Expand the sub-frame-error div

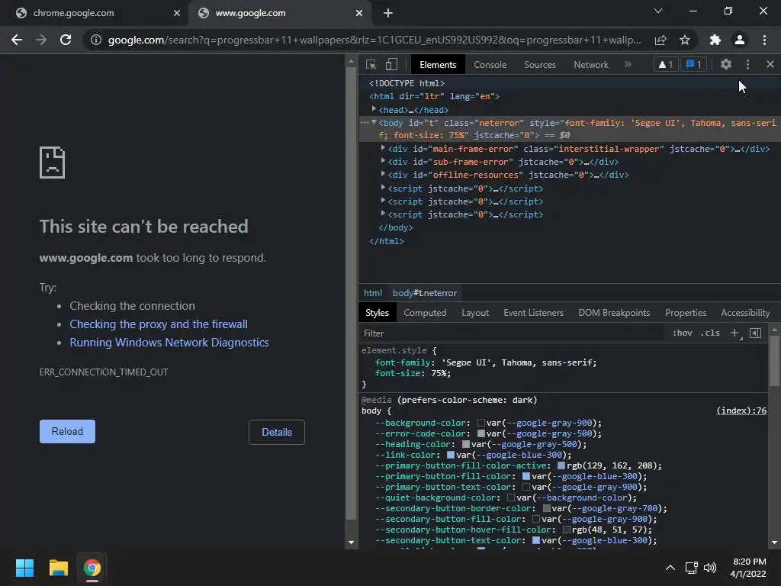tap(383, 160)
